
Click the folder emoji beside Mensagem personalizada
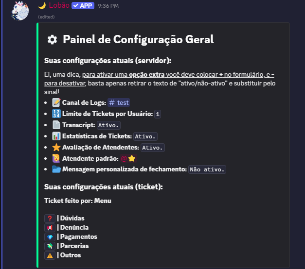pos(56,169)
